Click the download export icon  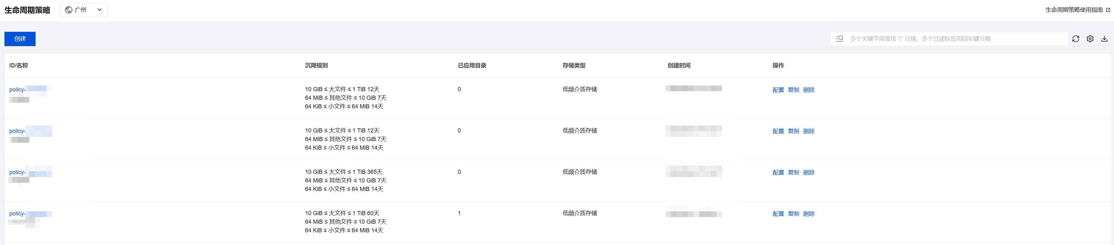(x=1104, y=39)
